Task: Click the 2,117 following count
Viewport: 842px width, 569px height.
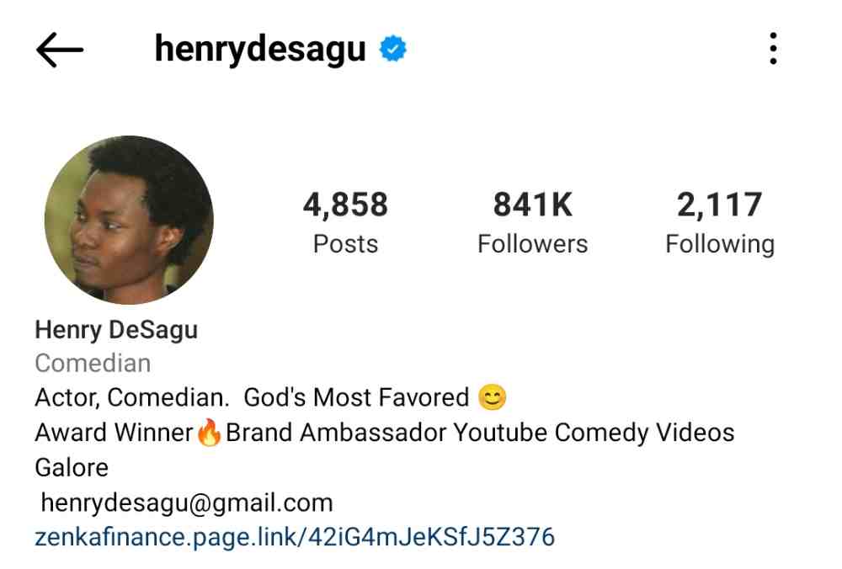Action: point(720,205)
